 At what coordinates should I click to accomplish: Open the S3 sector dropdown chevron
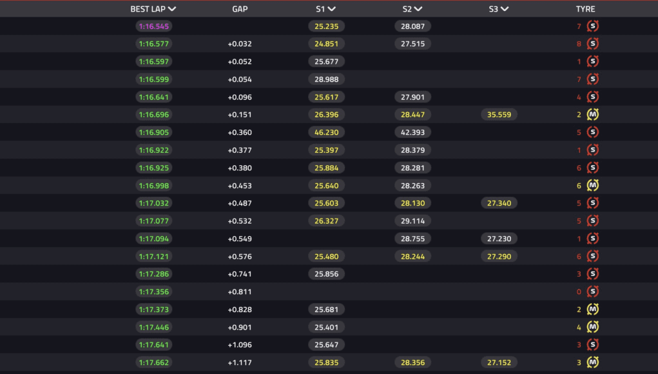[x=505, y=9]
